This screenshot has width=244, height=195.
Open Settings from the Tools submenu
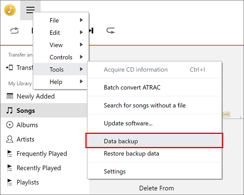[x=115, y=171]
